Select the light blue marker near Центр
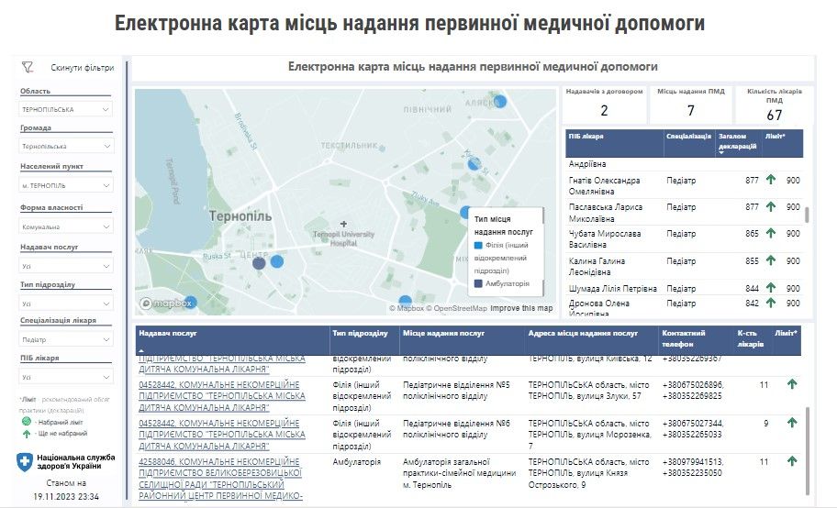 point(276,261)
